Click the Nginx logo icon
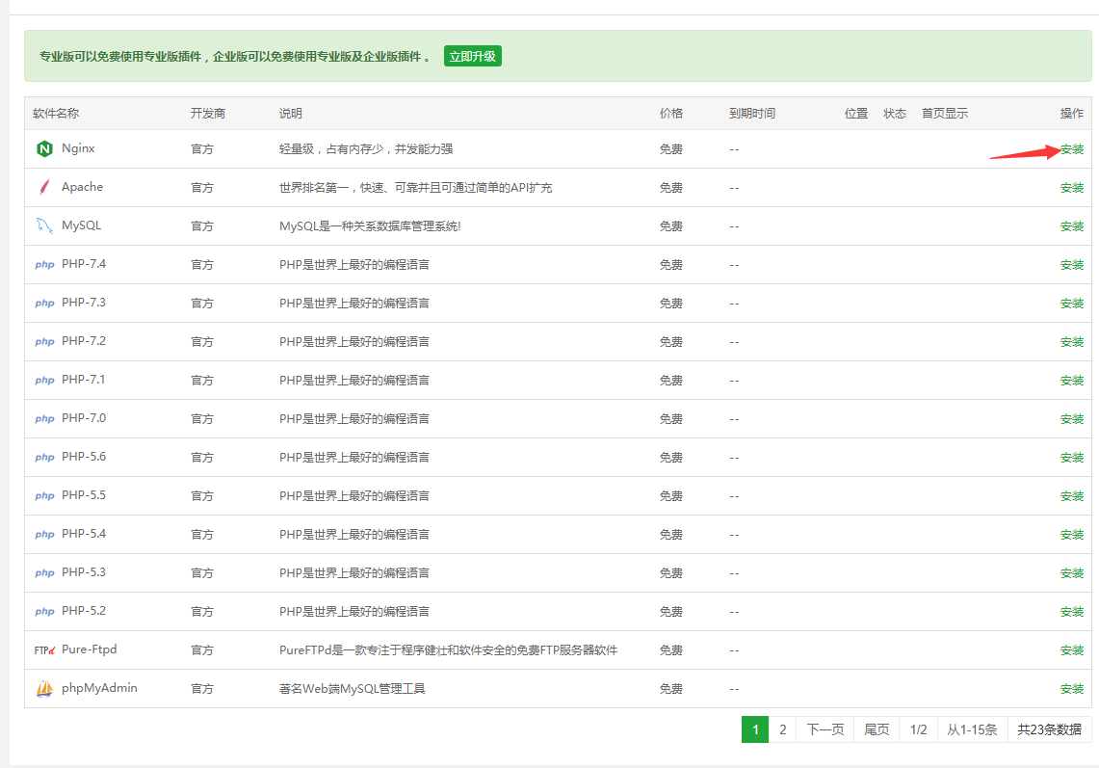 click(x=43, y=149)
